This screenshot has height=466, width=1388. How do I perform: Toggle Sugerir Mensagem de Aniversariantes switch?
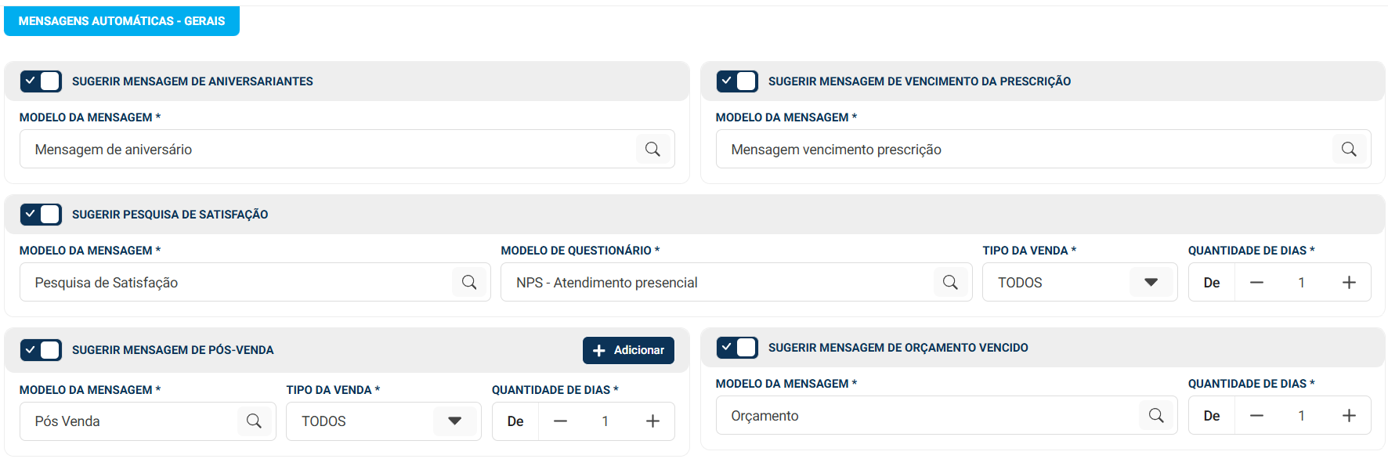click(x=41, y=81)
